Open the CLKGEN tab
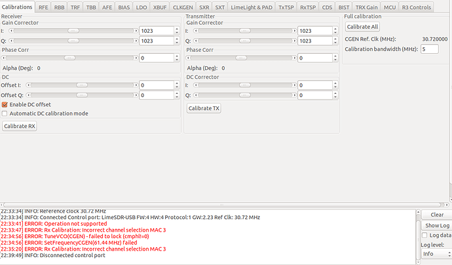Viewport: 452px width, 265px height. click(183, 7)
